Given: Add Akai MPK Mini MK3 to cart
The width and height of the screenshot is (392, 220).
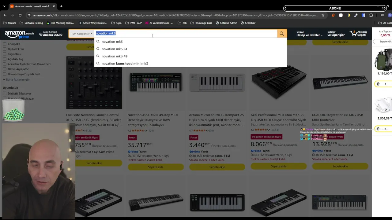Looking at the screenshot, I should point(279,166).
